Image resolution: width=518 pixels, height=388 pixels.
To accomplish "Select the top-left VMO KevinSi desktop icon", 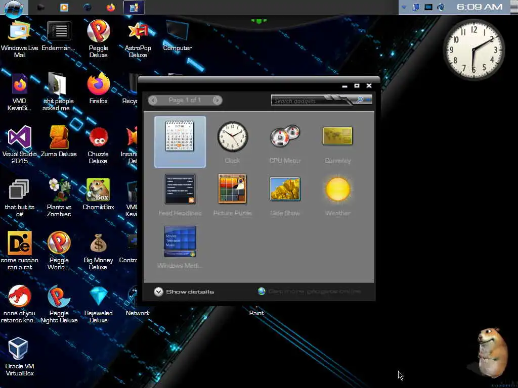I will (20, 92).
